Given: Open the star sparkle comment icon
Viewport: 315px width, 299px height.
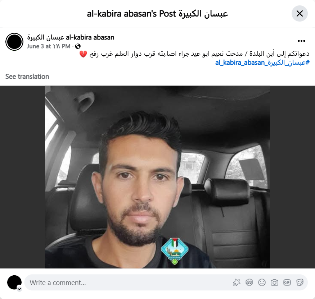Looking at the screenshot, I should click(x=237, y=282).
